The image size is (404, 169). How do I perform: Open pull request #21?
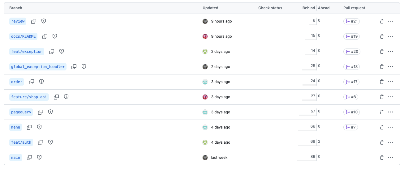click(351, 21)
